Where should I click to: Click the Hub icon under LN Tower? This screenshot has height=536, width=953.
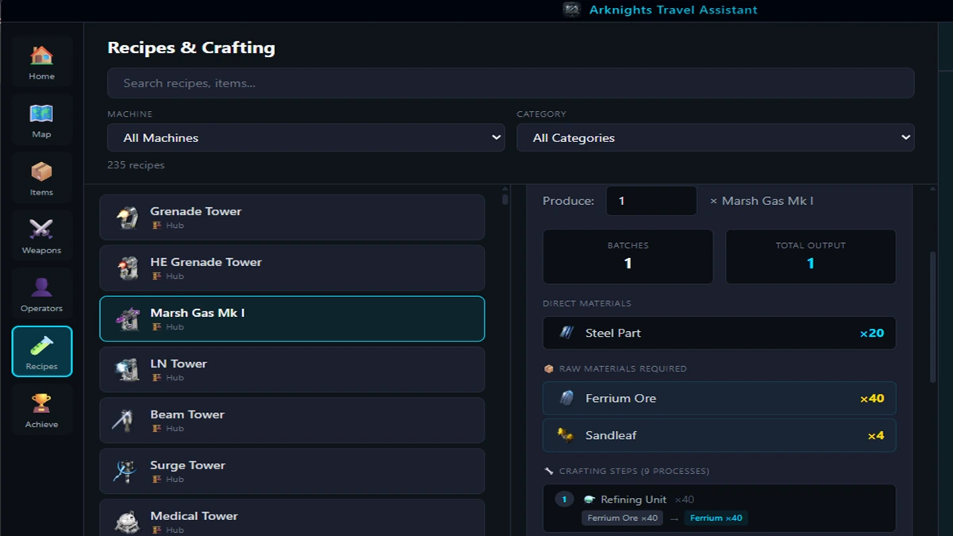[156, 378]
